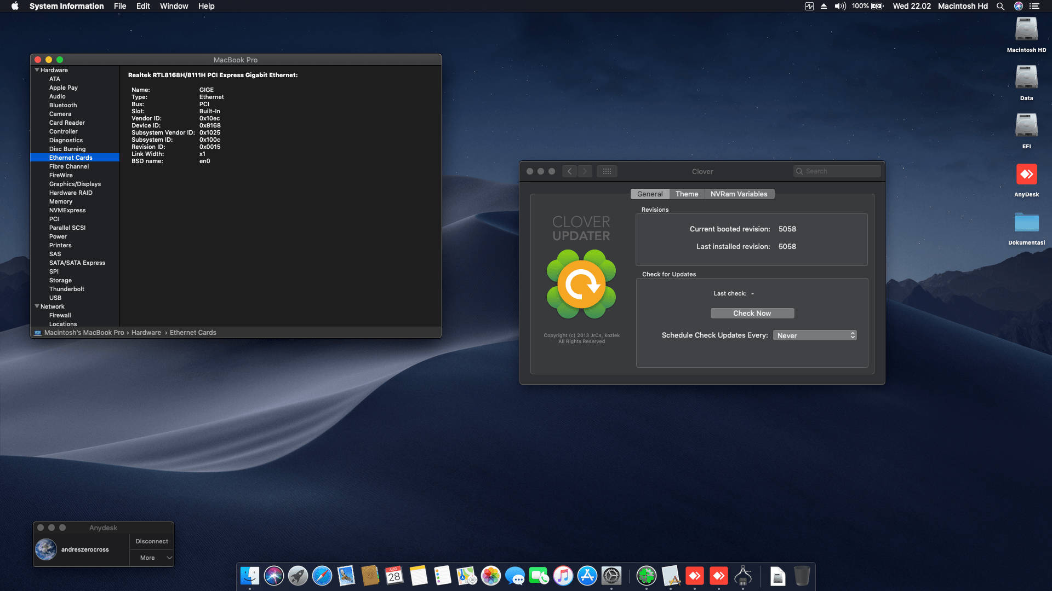This screenshot has width=1052, height=591.
Task: Open Spotlight search in menu bar
Action: click(x=1000, y=6)
